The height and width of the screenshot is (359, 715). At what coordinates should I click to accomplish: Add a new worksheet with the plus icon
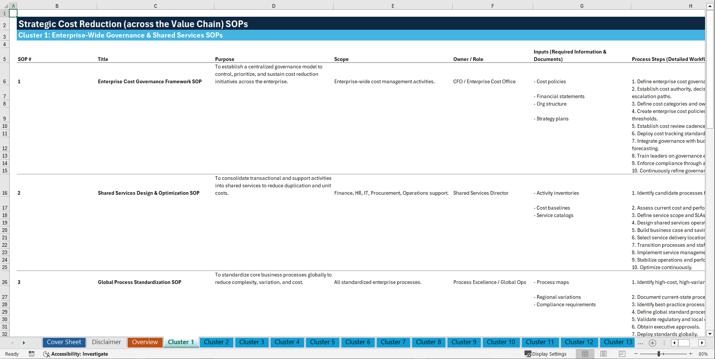coord(652,343)
